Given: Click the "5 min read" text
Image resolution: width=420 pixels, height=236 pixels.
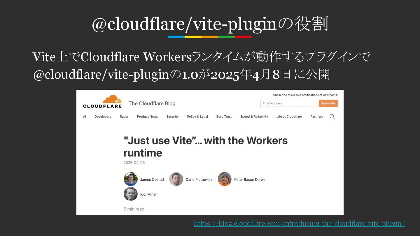Looking at the screenshot, I should (134, 209).
